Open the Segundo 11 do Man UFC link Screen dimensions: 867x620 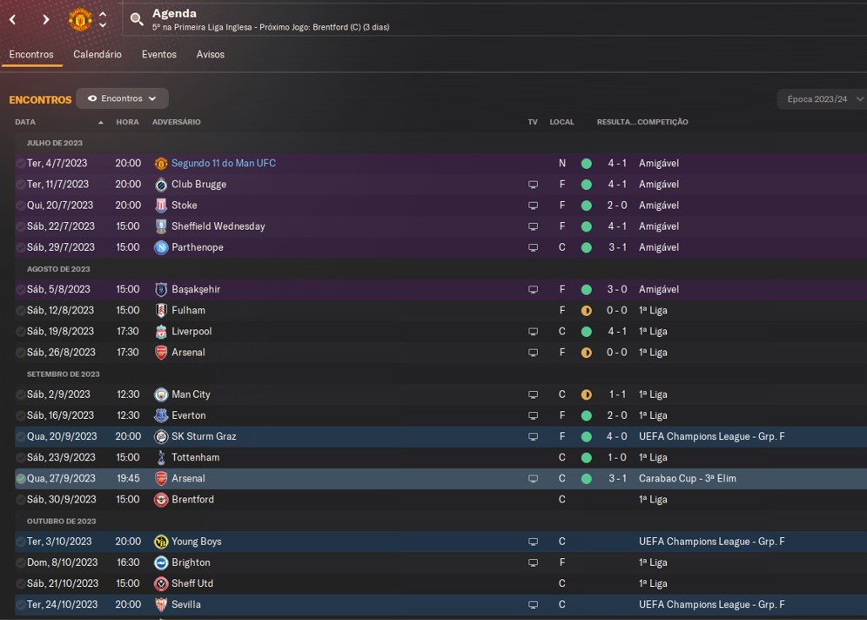(x=223, y=164)
